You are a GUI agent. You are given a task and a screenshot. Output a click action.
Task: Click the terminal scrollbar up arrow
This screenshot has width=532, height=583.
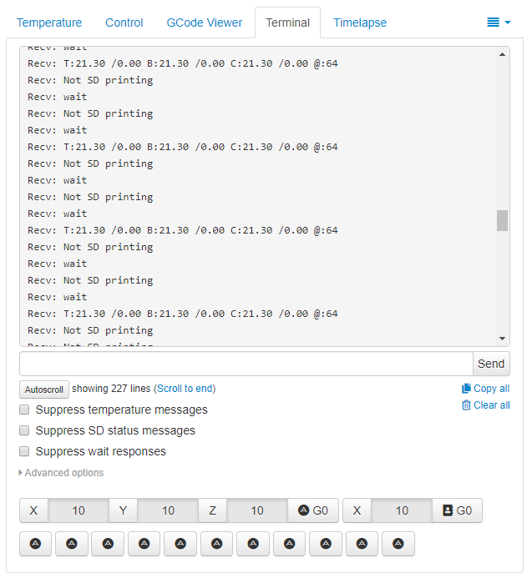(502, 54)
